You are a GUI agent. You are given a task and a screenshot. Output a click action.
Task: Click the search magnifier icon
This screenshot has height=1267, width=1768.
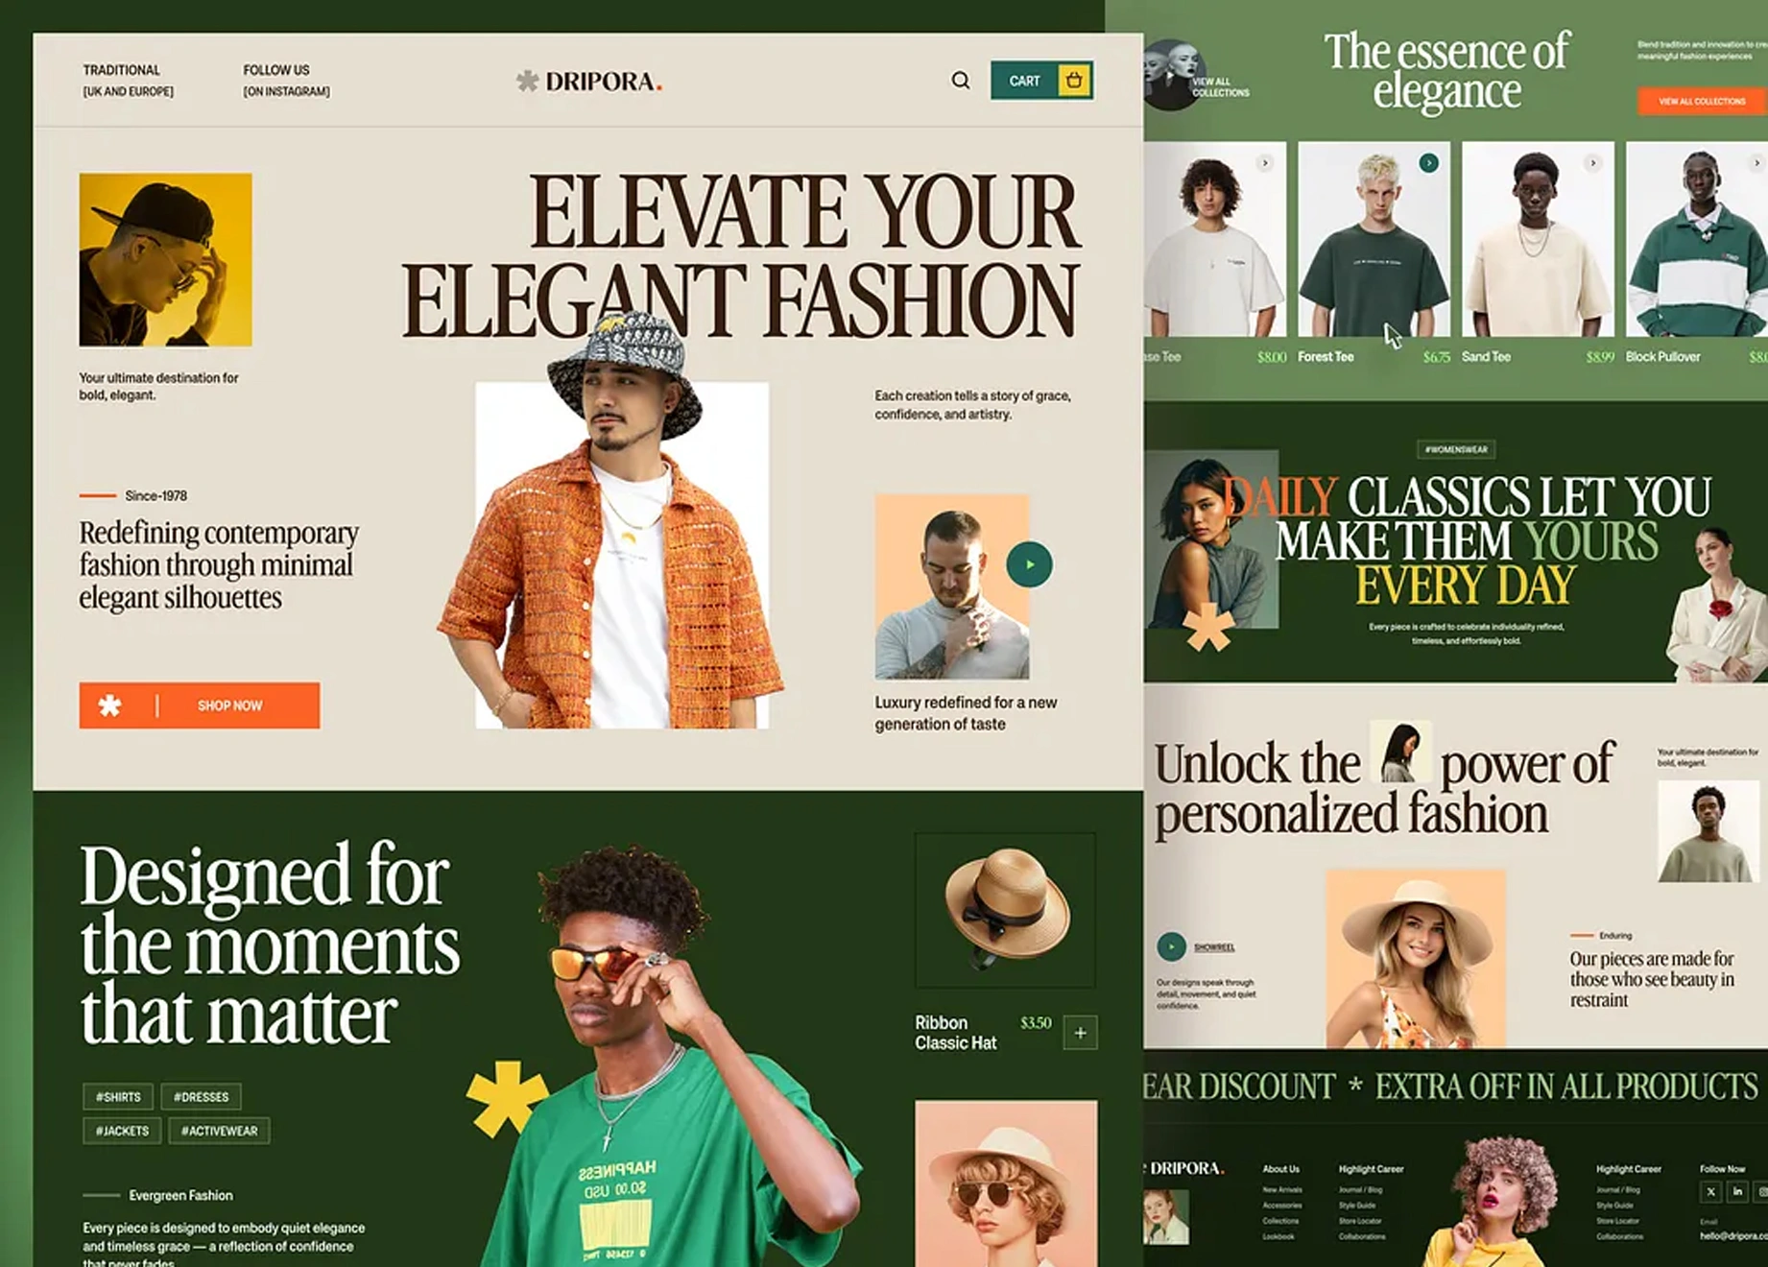(x=960, y=81)
